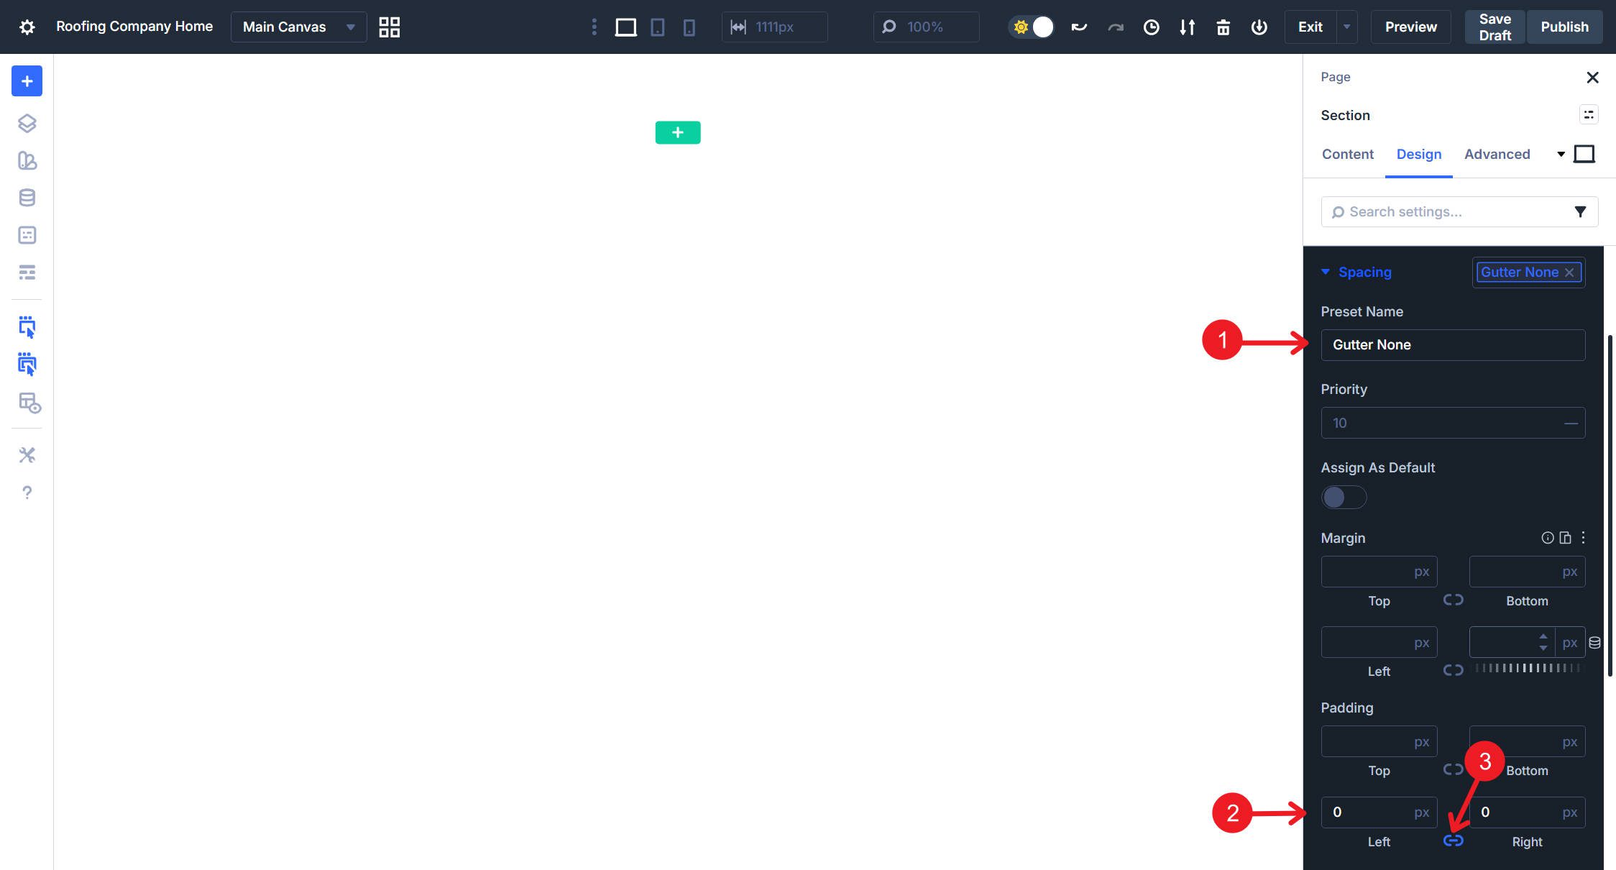This screenshot has width=1616, height=870.
Task: Switch to the Content tab
Action: point(1347,154)
